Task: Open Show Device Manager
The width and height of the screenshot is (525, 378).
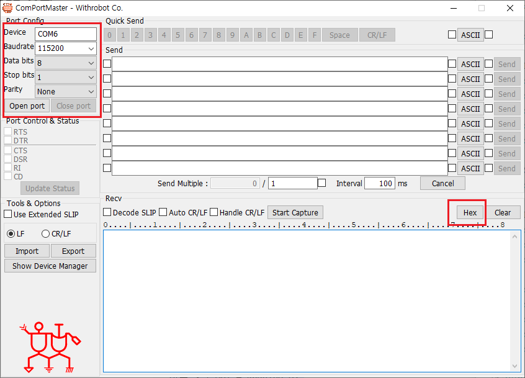Action: [50, 266]
